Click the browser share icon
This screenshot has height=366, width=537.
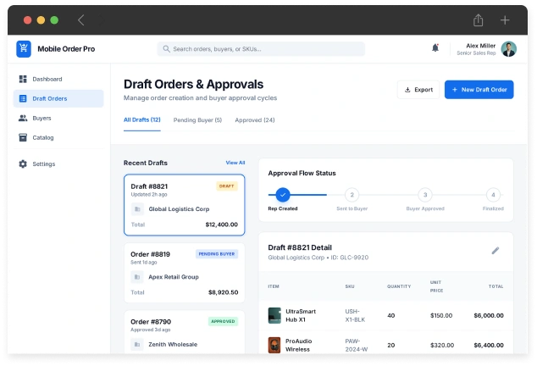pyautogui.click(x=478, y=20)
